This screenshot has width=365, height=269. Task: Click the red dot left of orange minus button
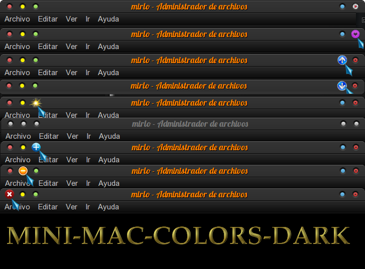[x=10, y=171]
